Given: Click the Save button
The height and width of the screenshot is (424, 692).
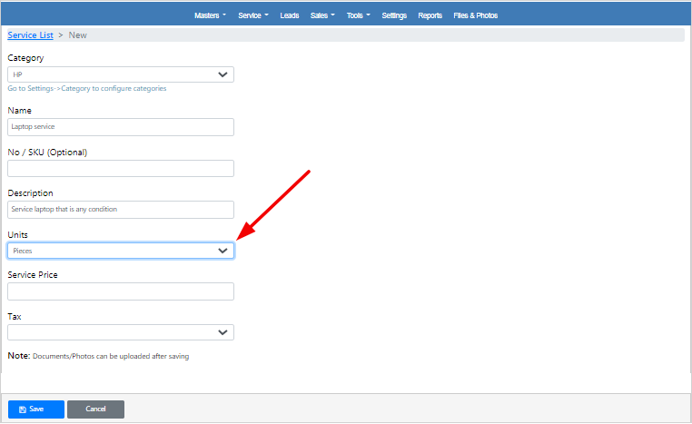Looking at the screenshot, I should pos(36,409).
